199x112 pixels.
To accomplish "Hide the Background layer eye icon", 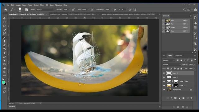I will [x=164, y=90].
